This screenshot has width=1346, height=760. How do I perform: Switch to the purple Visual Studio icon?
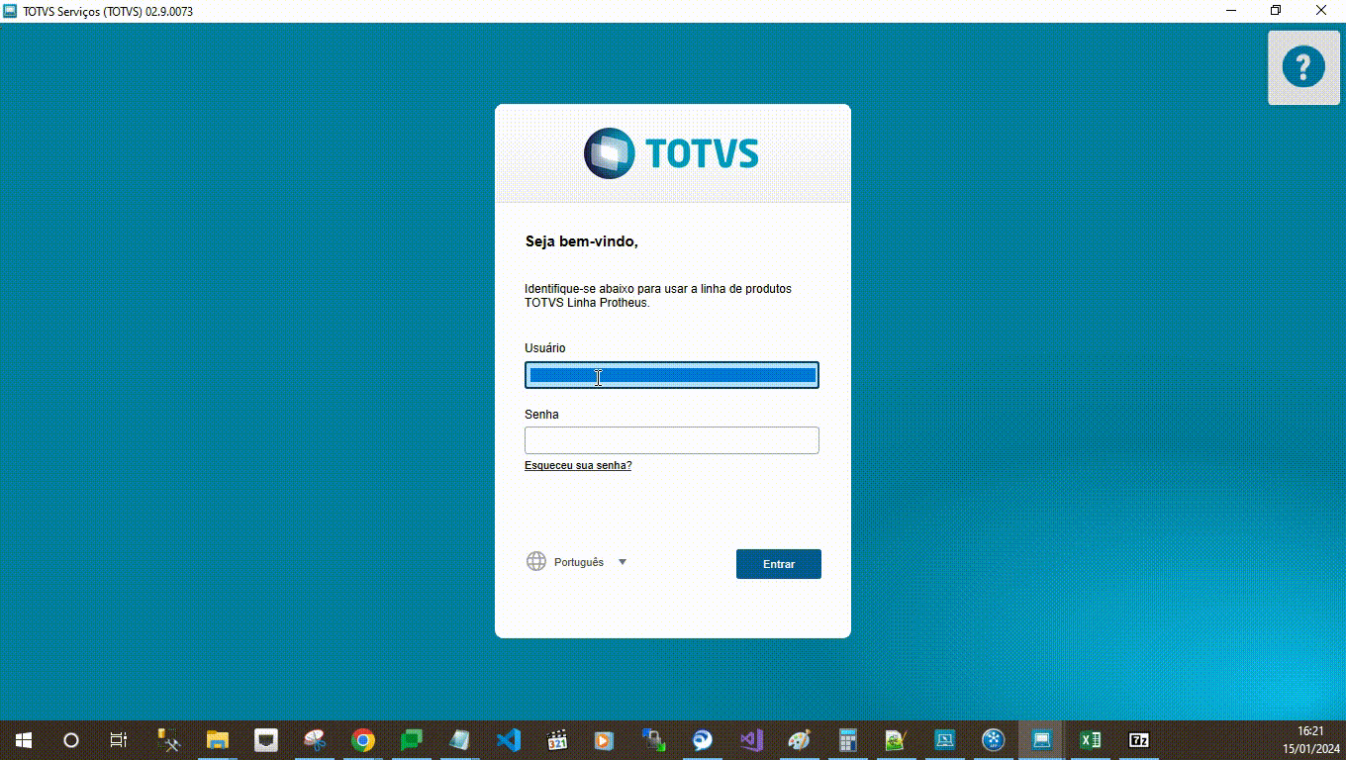pyautogui.click(x=750, y=740)
